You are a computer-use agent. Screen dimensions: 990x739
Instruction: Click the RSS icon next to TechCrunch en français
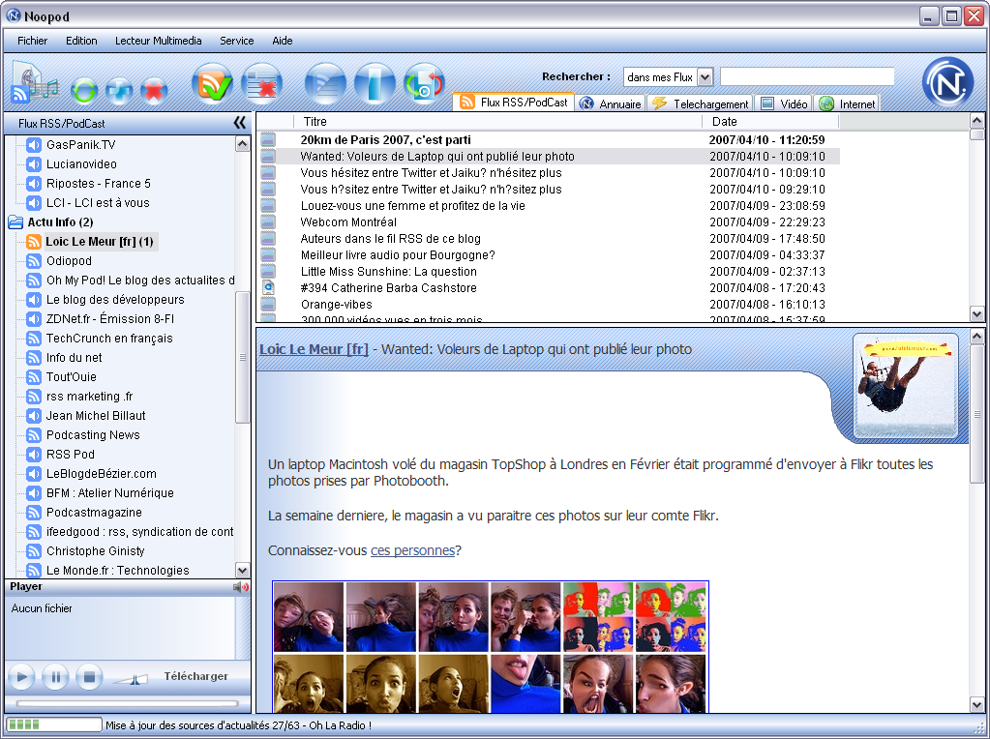click(x=34, y=339)
